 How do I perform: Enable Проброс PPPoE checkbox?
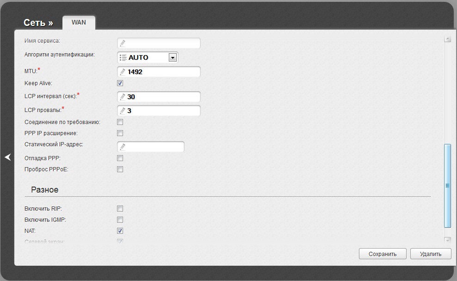tap(120, 169)
